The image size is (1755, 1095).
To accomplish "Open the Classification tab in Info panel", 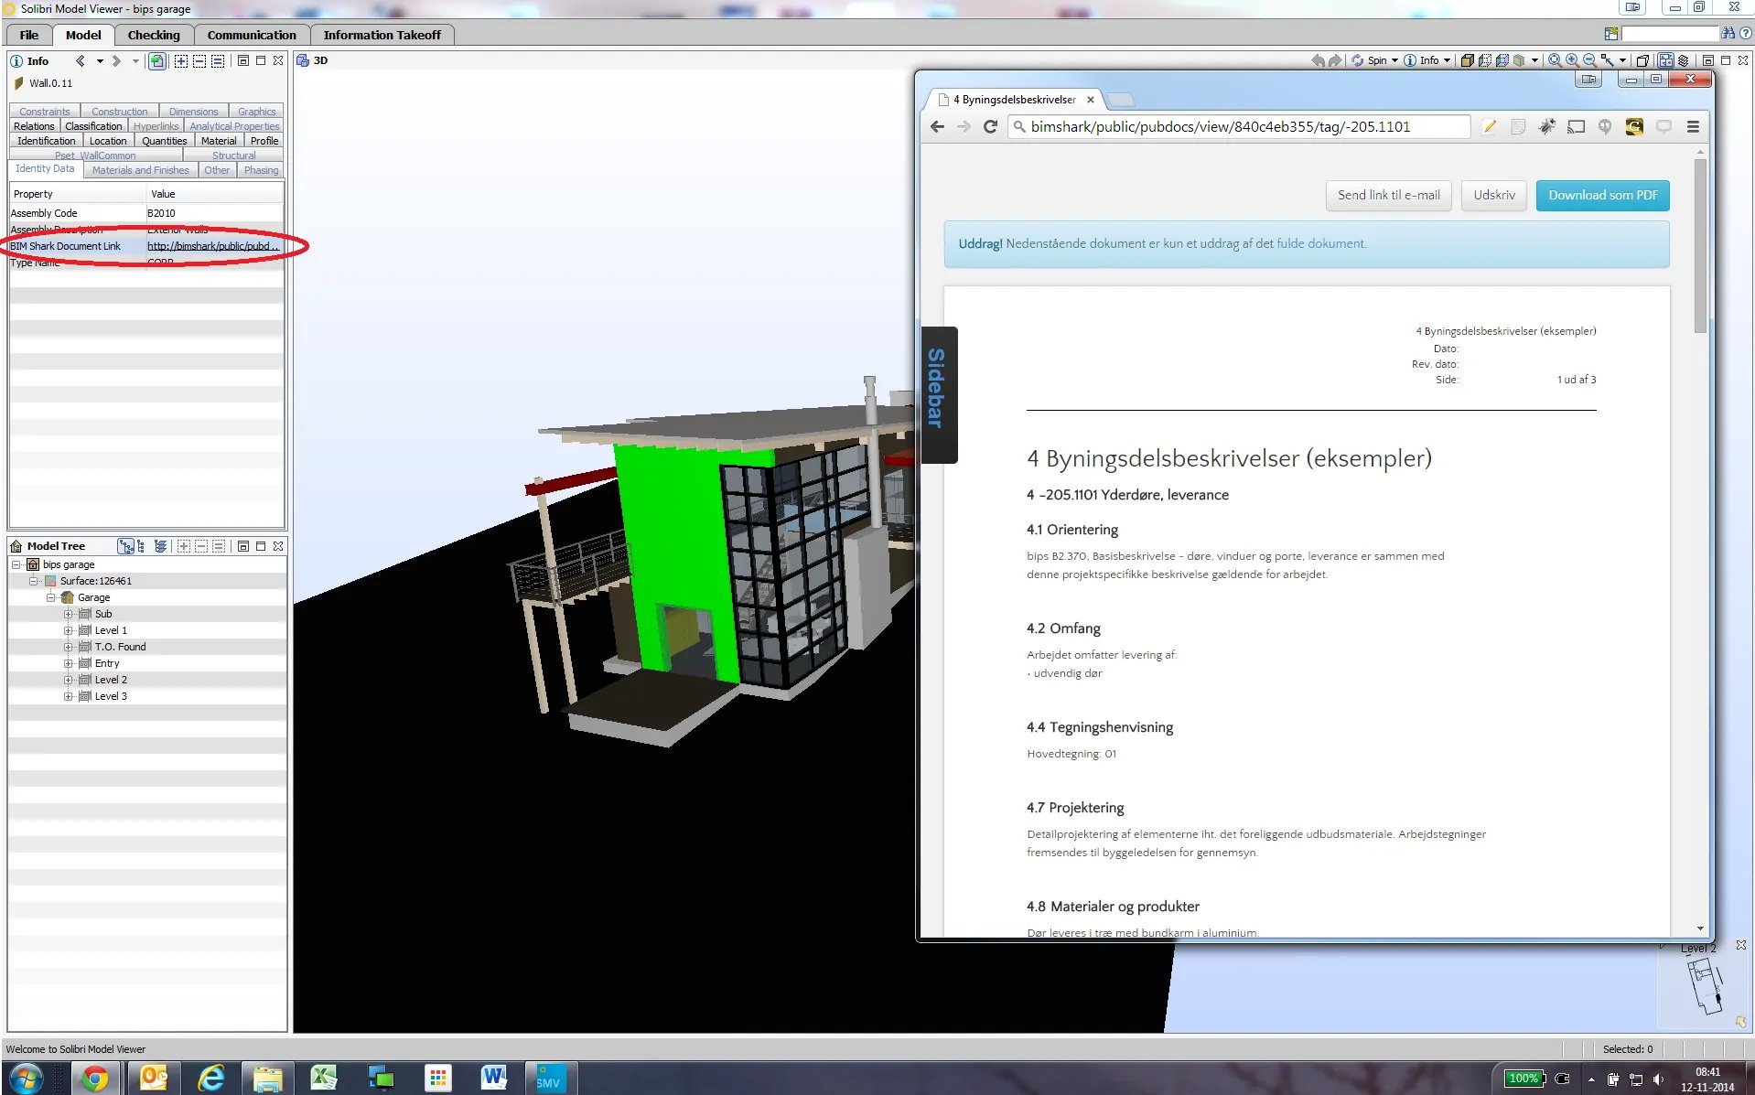I will click(93, 126).
